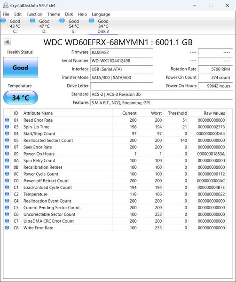
Task: Click status icon of Current Pending Sector Count row
Action: tap(7, 208)
